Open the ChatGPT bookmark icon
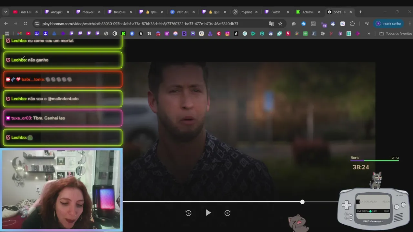This screenshot has width=413, height=232. click(x=323, y=34)
